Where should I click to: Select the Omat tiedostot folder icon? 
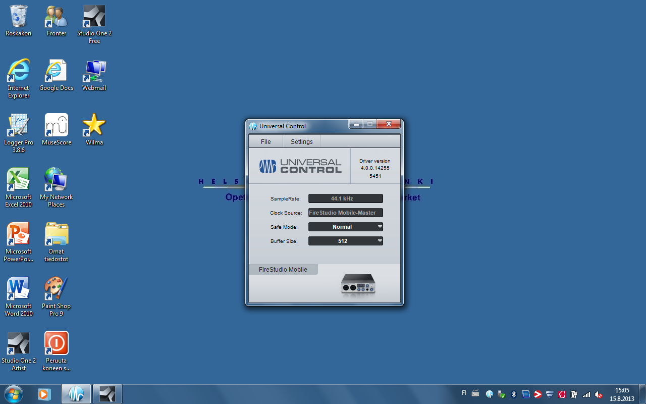click(57, 242)
